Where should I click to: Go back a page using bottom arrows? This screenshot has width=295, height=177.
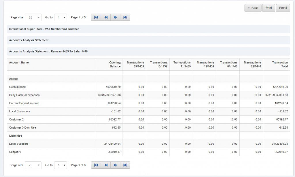106,165
